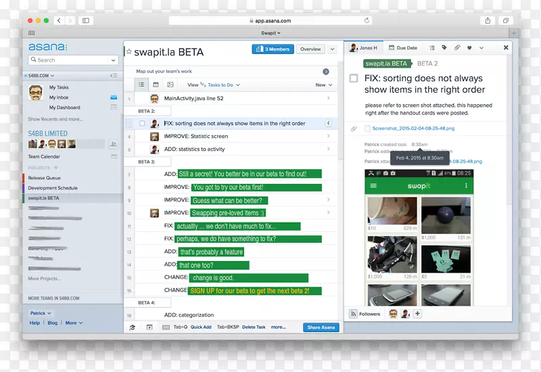Check the FIX sorting task row checkbox
The height and width of the screenshot is (372, 541).
coord(142,124)
